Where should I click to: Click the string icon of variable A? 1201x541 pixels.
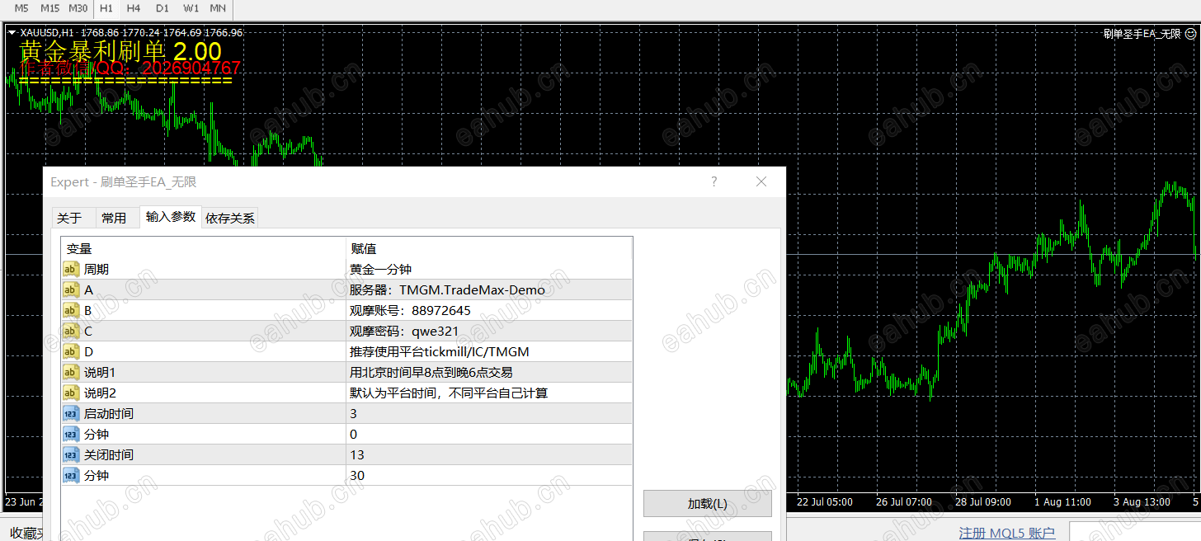pos(72,289)
